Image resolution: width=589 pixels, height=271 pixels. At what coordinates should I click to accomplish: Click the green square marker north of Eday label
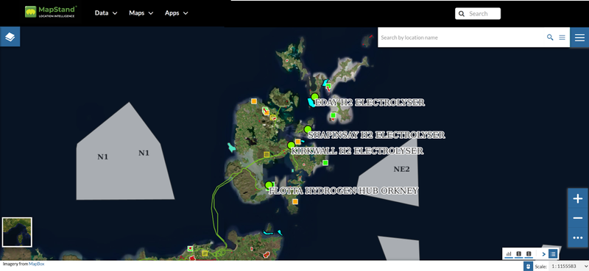328,86
